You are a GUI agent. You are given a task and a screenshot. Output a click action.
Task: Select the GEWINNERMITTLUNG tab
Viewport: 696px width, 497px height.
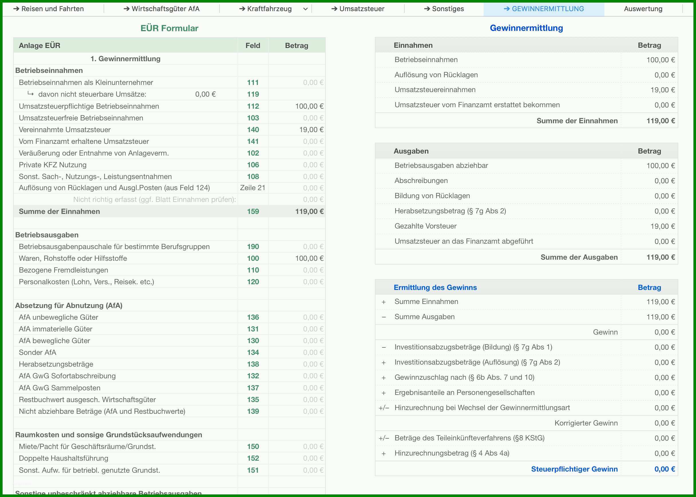[x=544, y=9]
